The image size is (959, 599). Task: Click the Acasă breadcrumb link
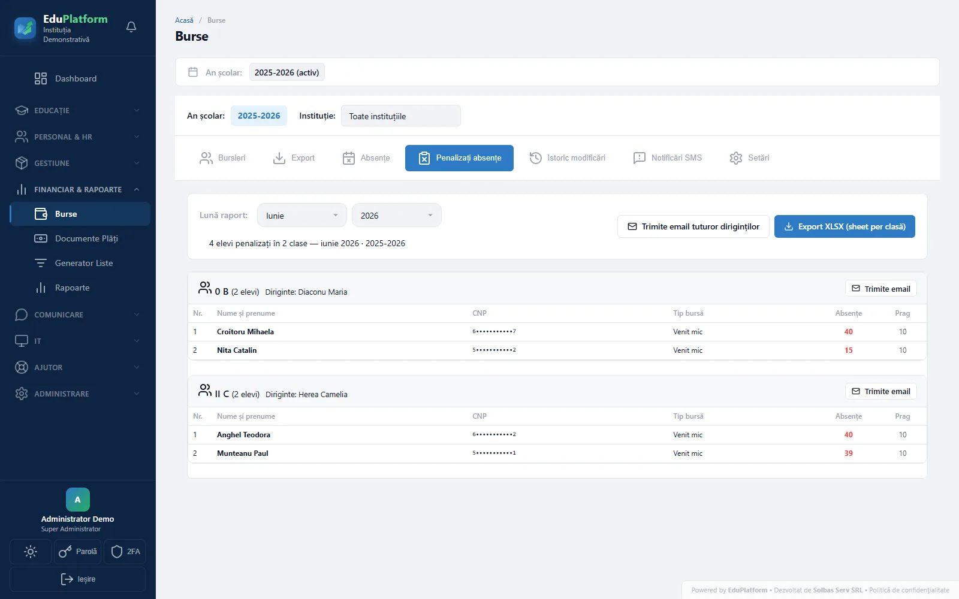pos(184,20)
